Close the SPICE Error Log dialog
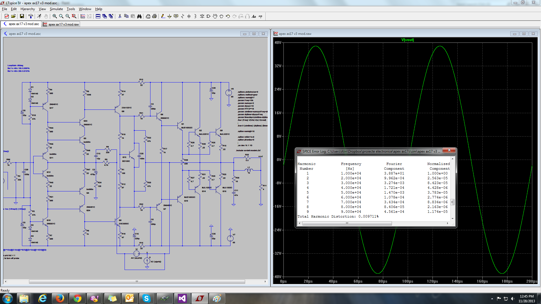 [449, 150]
